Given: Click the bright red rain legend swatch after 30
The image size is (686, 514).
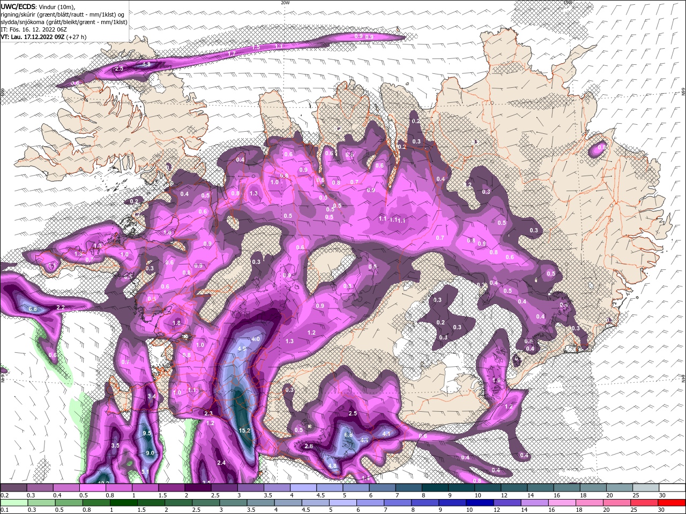Looking at the screenshot, I should tap(672, 502).
